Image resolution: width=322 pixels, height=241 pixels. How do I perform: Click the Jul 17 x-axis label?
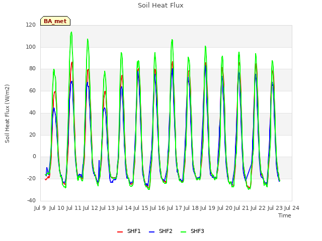pyautogui.click(x=174, y=208)
